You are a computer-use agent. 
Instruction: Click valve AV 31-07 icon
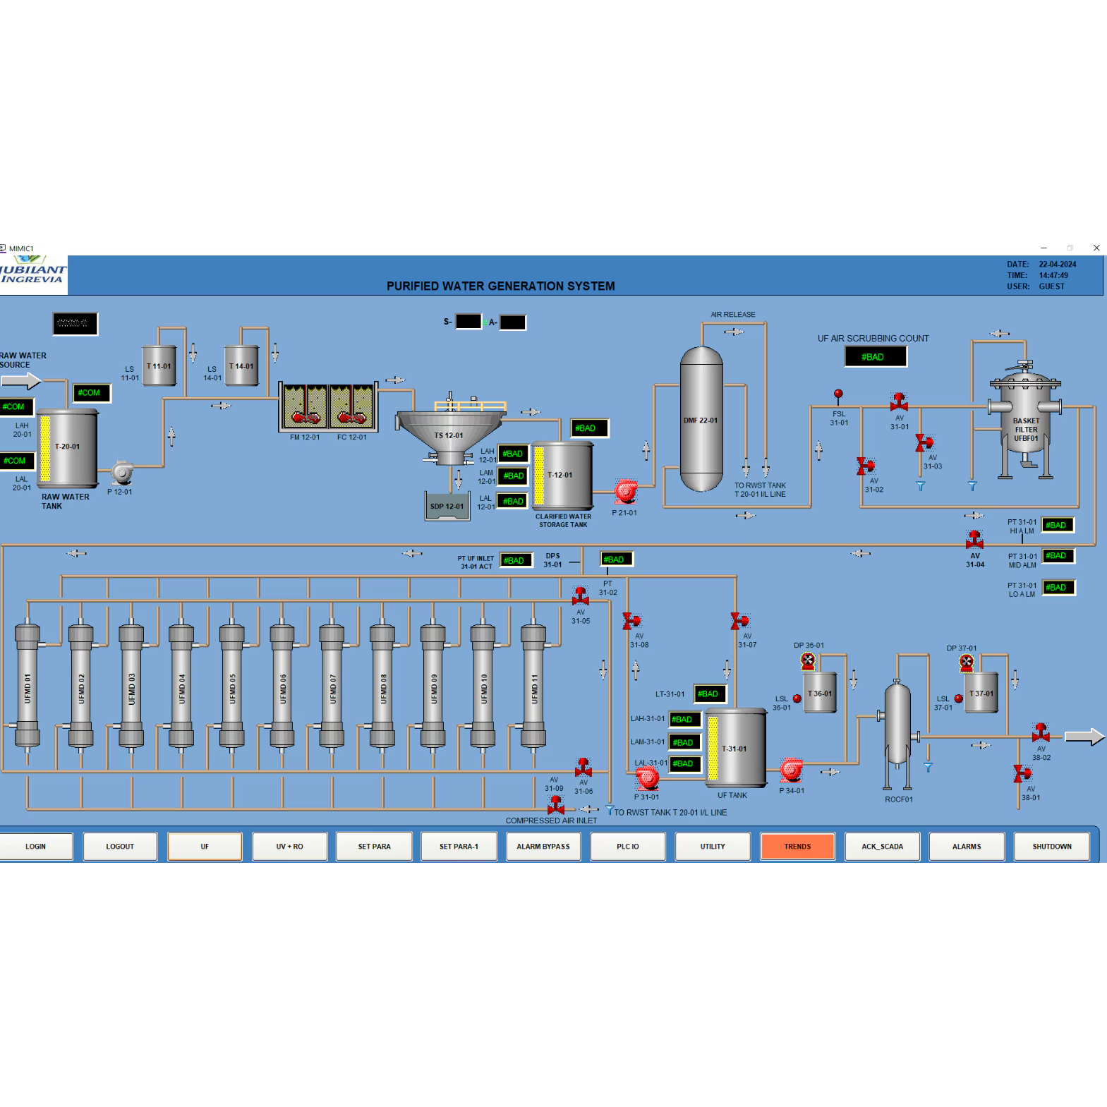pos(739,621)
